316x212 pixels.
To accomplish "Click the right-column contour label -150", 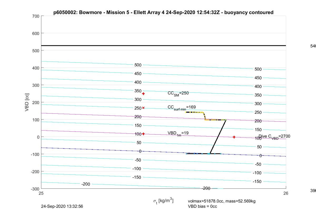I will point(257,181).
